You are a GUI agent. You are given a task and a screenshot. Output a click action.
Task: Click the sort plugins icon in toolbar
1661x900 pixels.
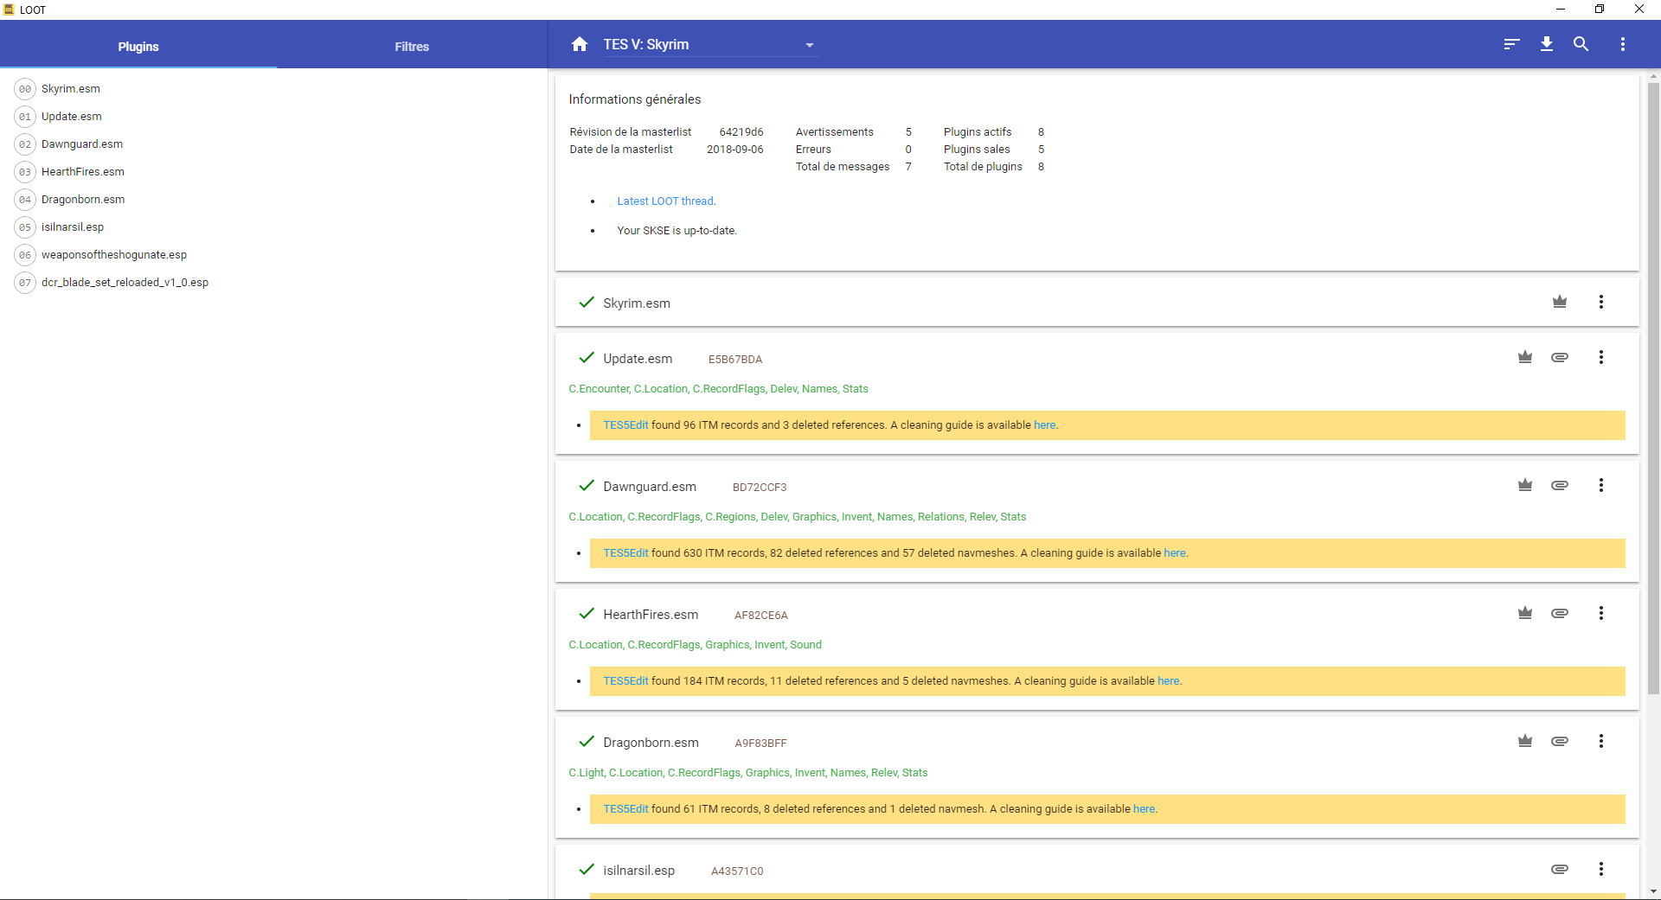pyautogui.click(x=1511, y=44)
